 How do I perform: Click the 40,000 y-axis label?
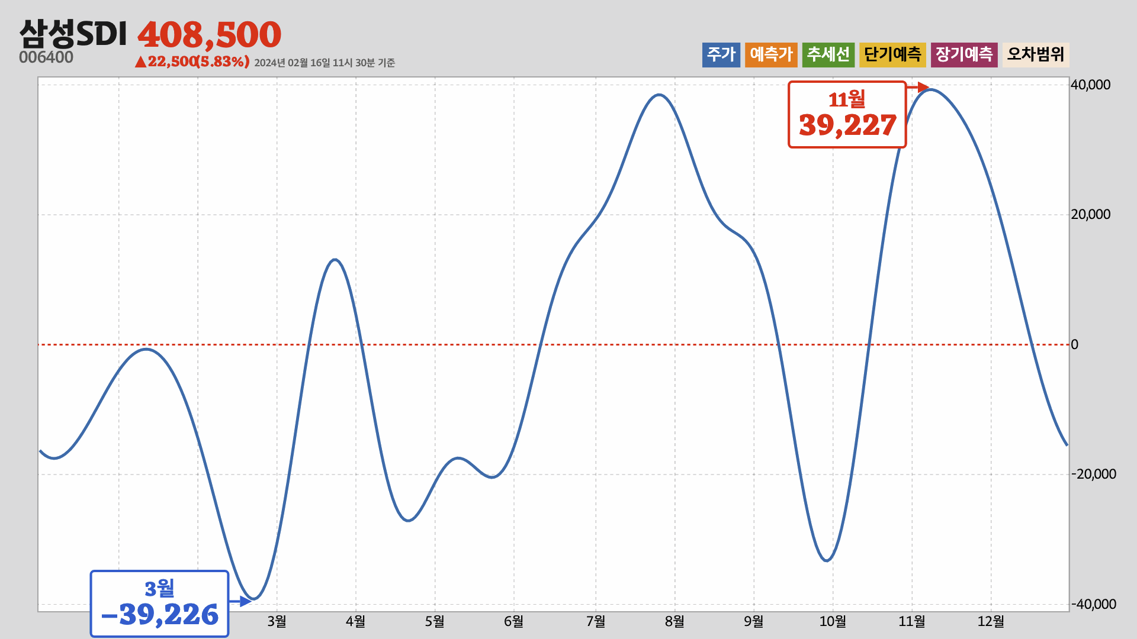click(x=1091, y=85)
